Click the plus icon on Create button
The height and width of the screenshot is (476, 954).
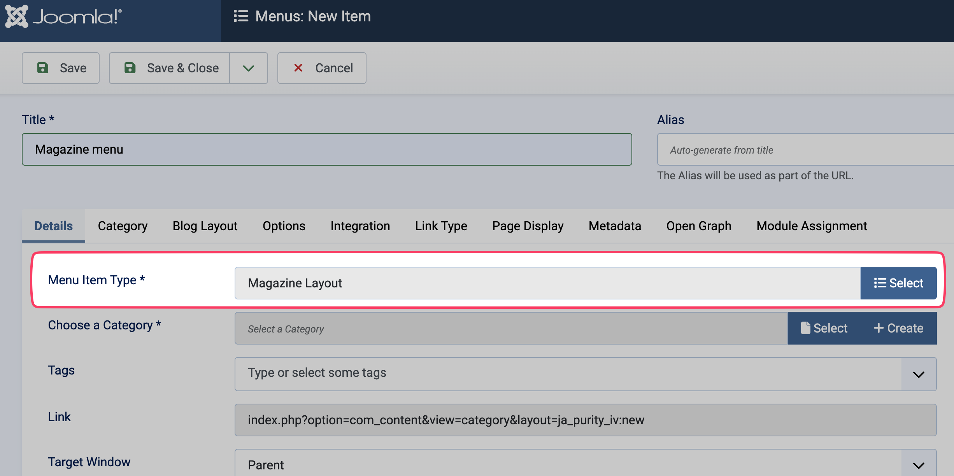click(x=879, y=328)
